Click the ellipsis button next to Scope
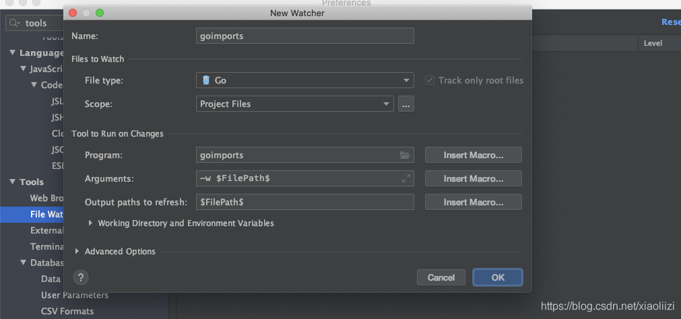Viewport: 681px width, 319px height. (406, 104)
